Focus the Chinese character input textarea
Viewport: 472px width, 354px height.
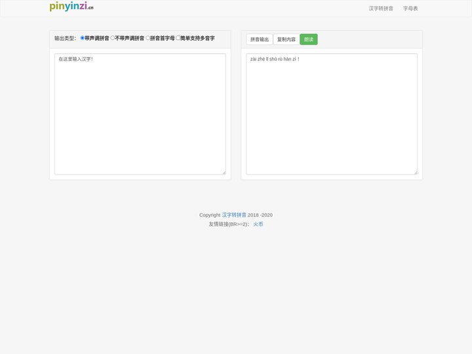(x=140, y=114)
